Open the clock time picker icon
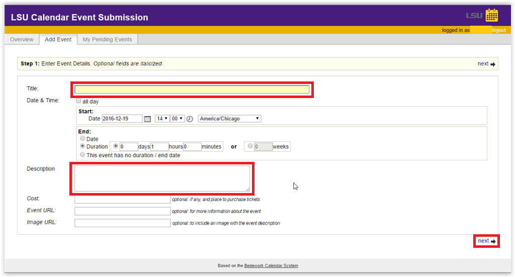515x277 pixels. click(x=190, y=119)
